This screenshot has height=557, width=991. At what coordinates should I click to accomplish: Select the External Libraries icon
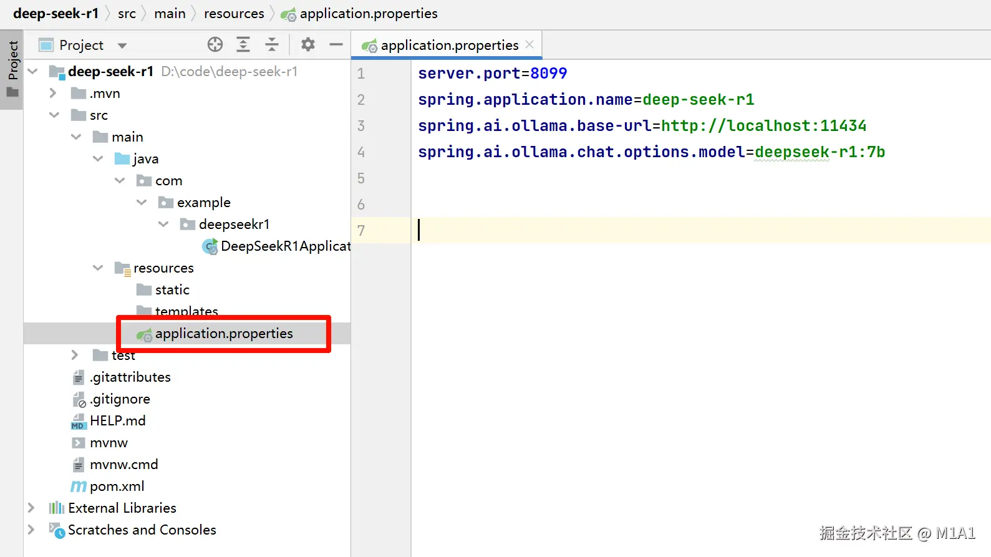(57, 508)
